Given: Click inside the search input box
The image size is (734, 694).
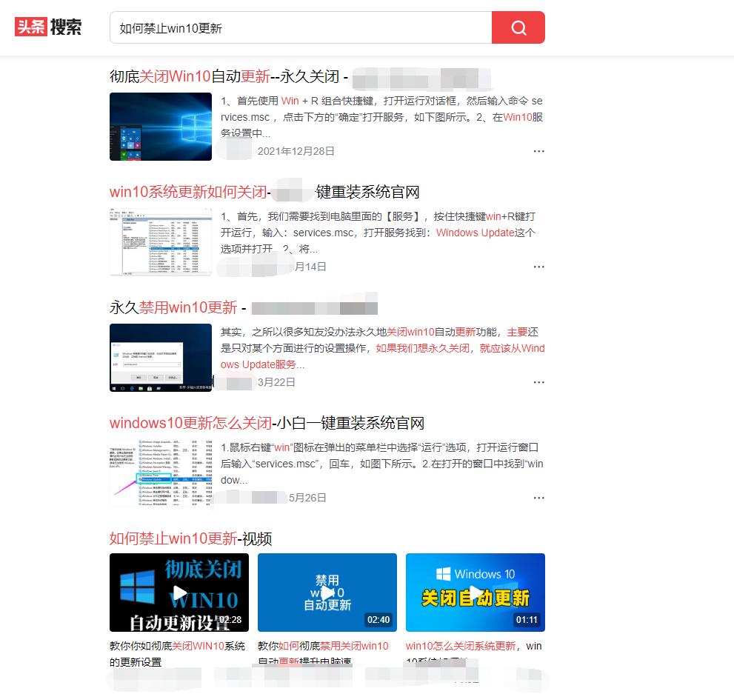Looking at the screenshot, I should coord(296,27).
